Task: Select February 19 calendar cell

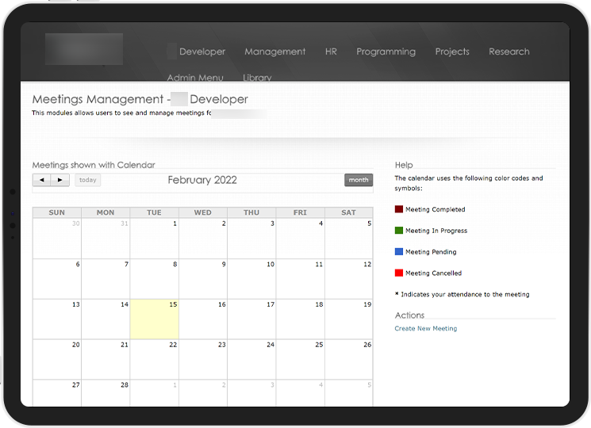Action: (348, 319)
